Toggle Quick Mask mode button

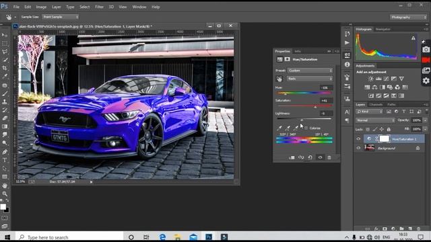(x=5, y=218)
